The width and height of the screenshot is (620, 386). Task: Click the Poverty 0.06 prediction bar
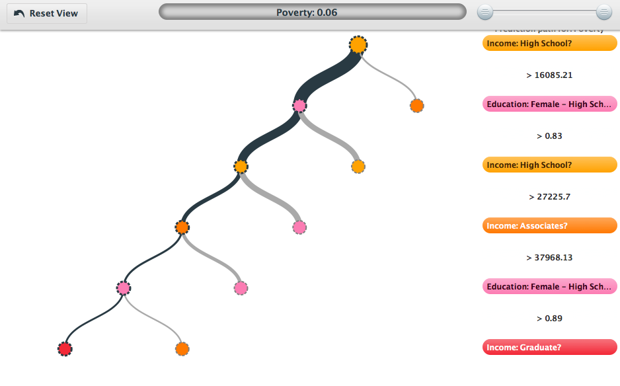312,12
